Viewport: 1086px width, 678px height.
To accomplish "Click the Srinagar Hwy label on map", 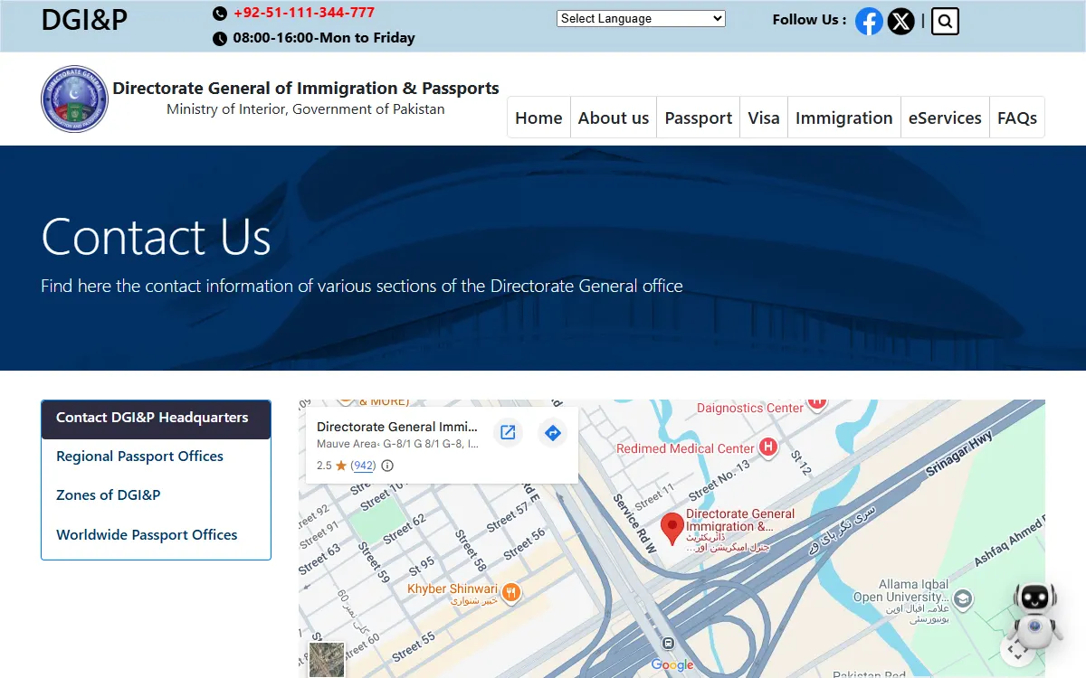I will click(x=959, y=453).
